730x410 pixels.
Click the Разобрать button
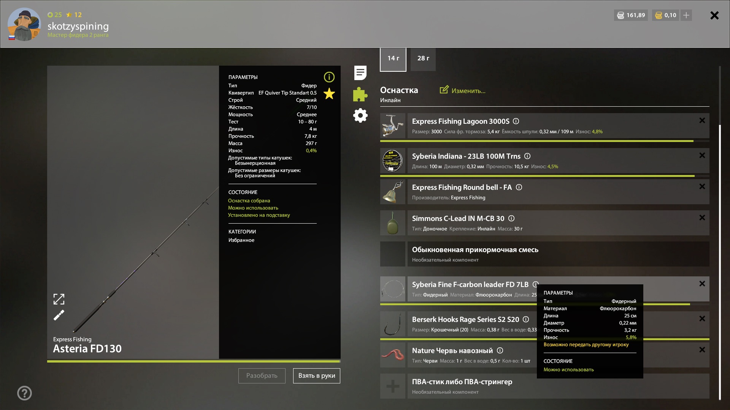[x=262, y=376]
